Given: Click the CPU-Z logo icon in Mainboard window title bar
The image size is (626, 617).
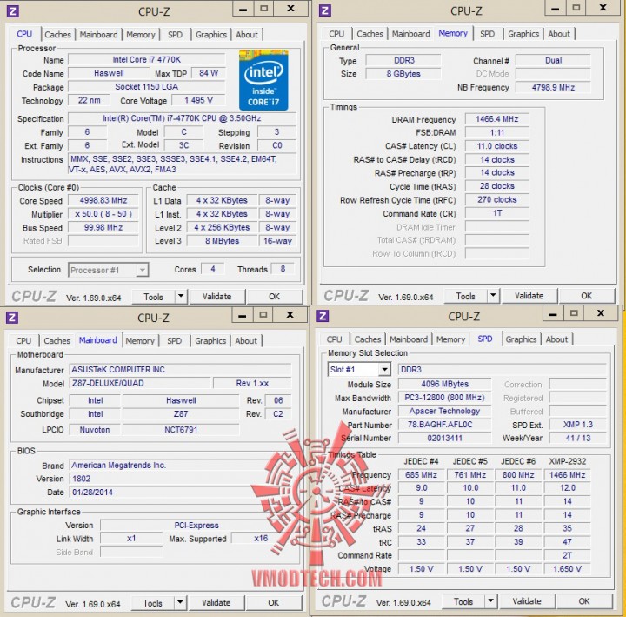Looking at the screenshot, I should pos(12,318).
